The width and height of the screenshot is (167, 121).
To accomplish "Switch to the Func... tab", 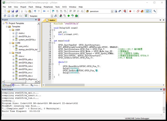I will tap(26, 85).
